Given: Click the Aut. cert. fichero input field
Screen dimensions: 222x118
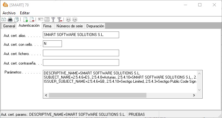Looking at the screenshot, I should (x=81, y=53).
